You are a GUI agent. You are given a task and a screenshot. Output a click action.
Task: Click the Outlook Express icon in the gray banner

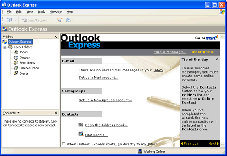click(5, 29)
